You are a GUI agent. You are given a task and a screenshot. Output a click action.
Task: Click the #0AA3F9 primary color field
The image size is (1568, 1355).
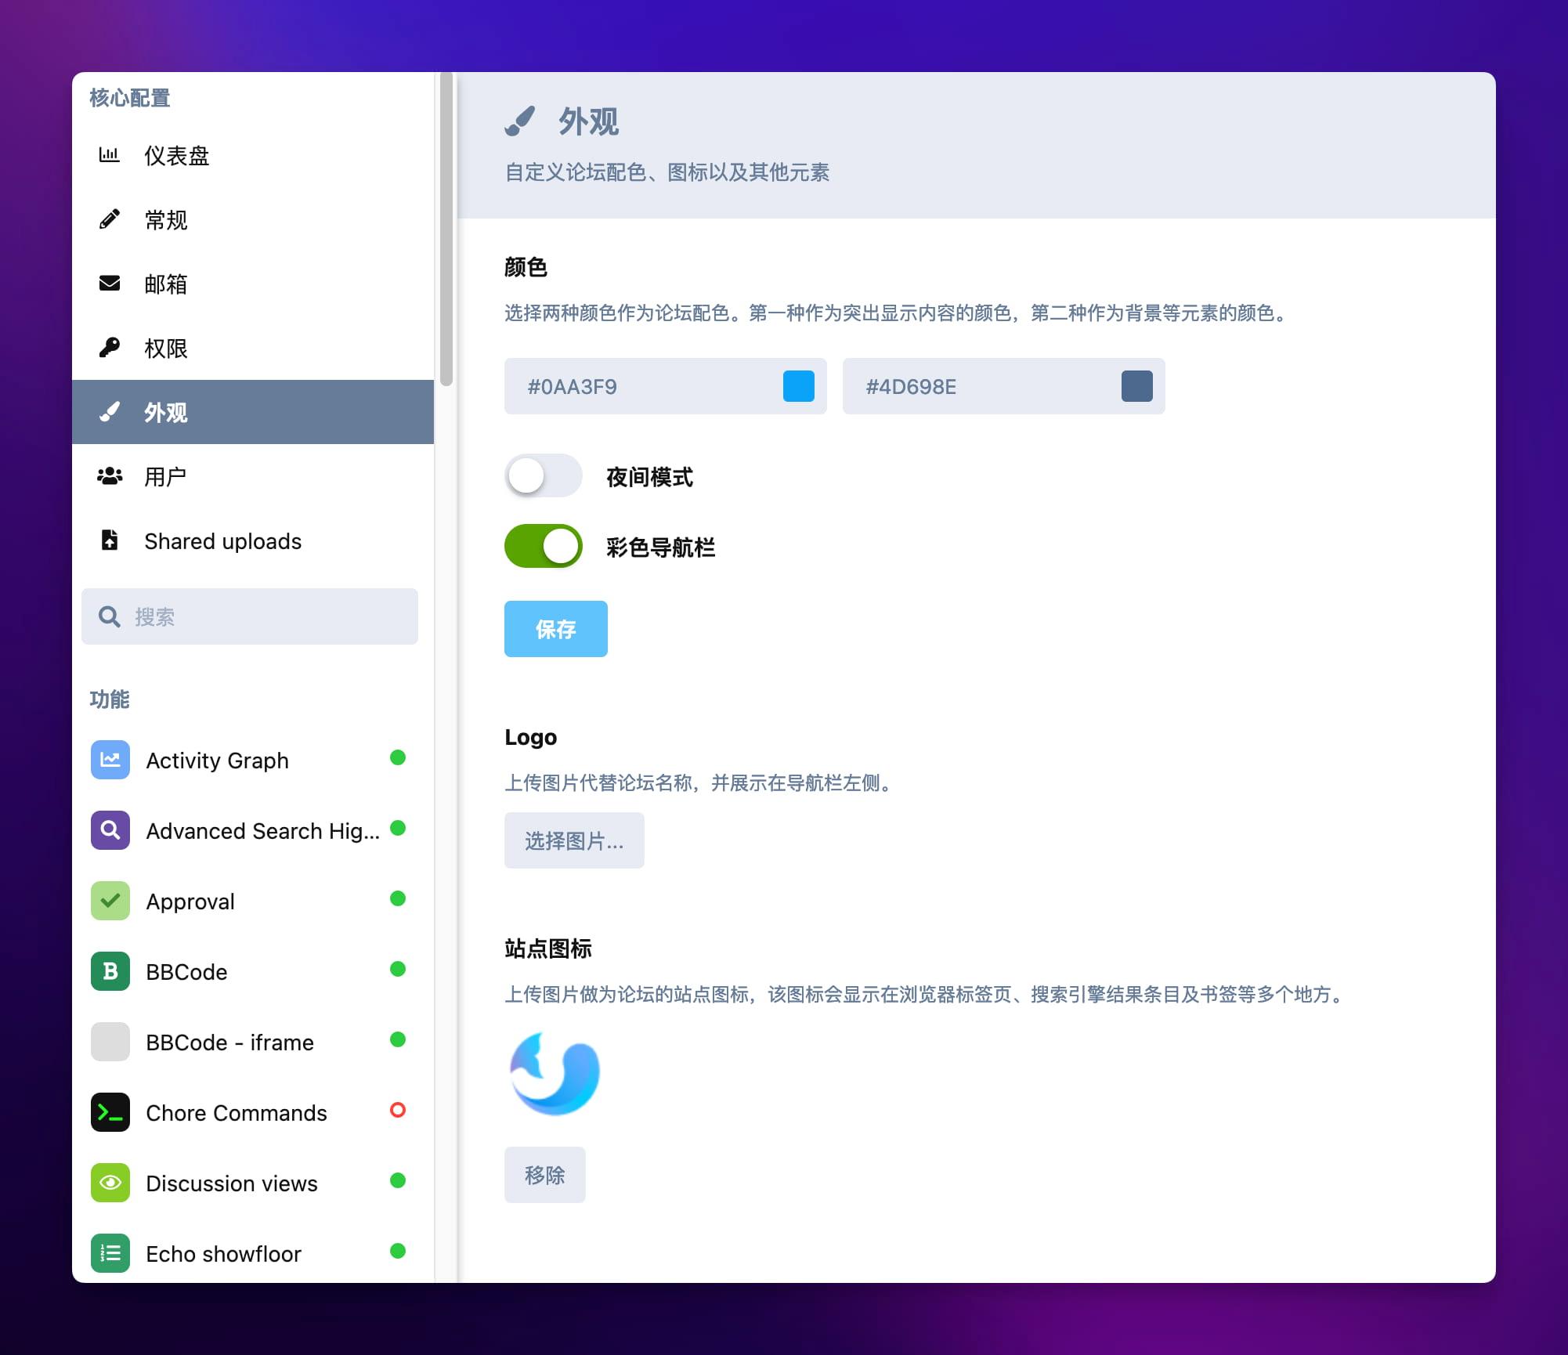pos(666,386)
